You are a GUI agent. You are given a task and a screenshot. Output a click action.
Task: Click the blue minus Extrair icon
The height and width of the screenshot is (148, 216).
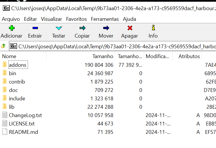click(35, 28)
